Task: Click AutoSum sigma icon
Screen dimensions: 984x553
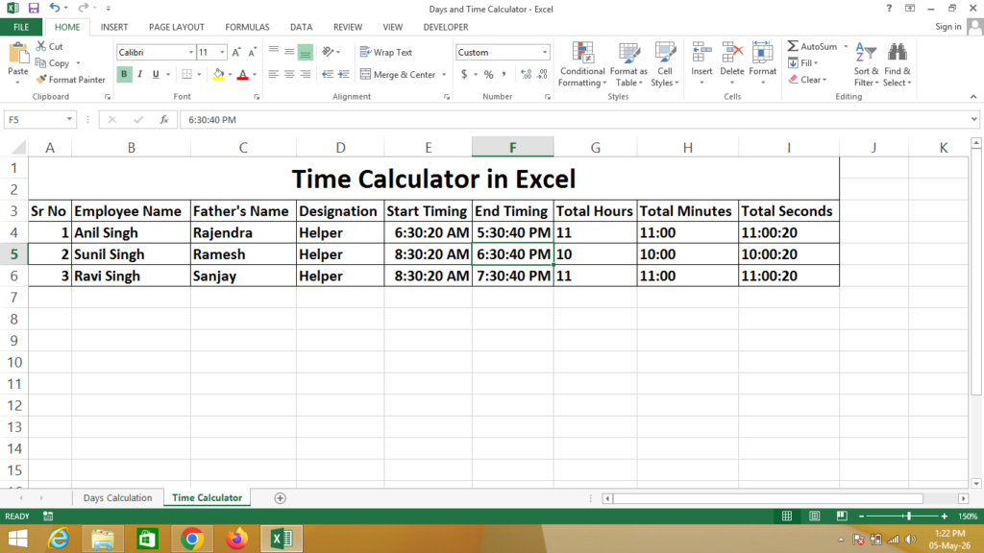Action: 793,46
